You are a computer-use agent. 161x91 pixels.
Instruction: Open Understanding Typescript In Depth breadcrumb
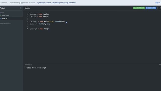[x=22, y=3]
